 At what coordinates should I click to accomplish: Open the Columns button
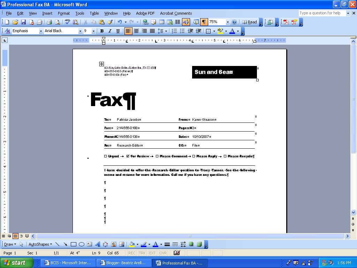[x=178, y=22]
